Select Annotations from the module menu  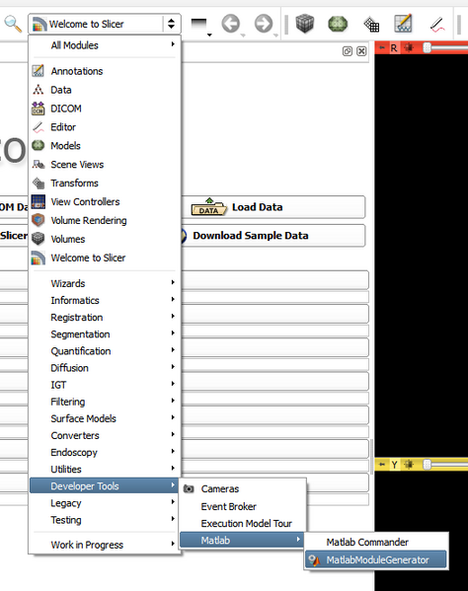click(105, 71)
